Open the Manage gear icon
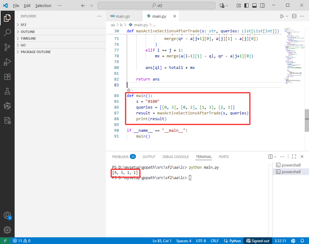 pos(7,230)
